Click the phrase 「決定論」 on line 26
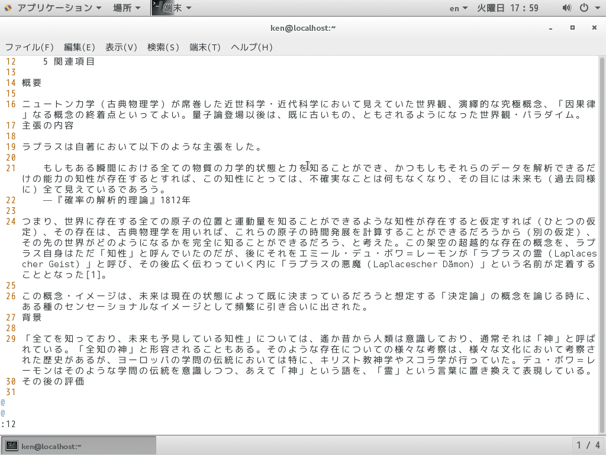Image resolution: width=606 pixels, height=455 pixels. point(463,296)
